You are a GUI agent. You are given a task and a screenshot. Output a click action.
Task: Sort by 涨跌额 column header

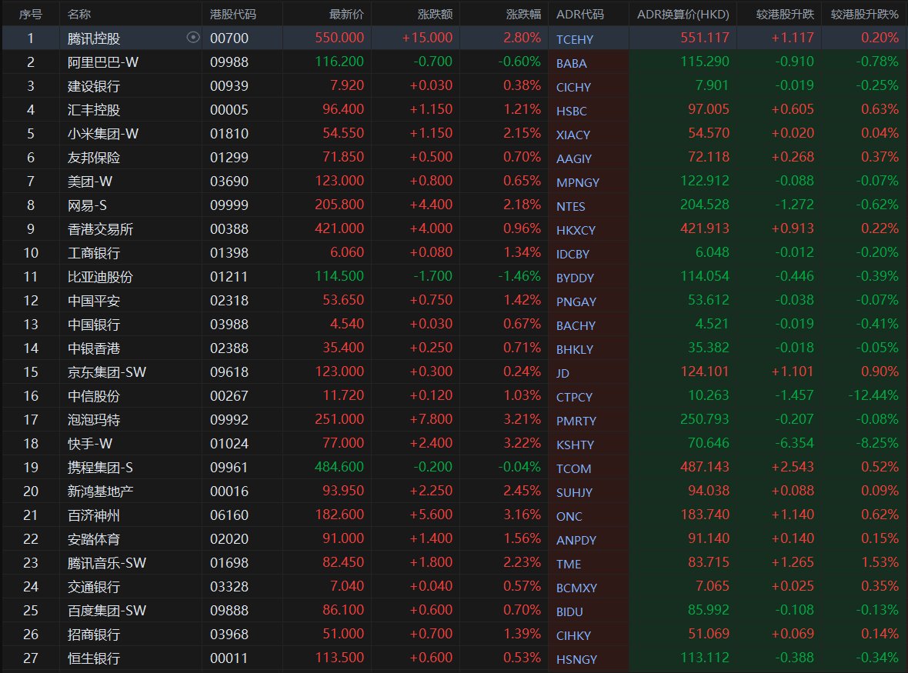tap(435, 15)
